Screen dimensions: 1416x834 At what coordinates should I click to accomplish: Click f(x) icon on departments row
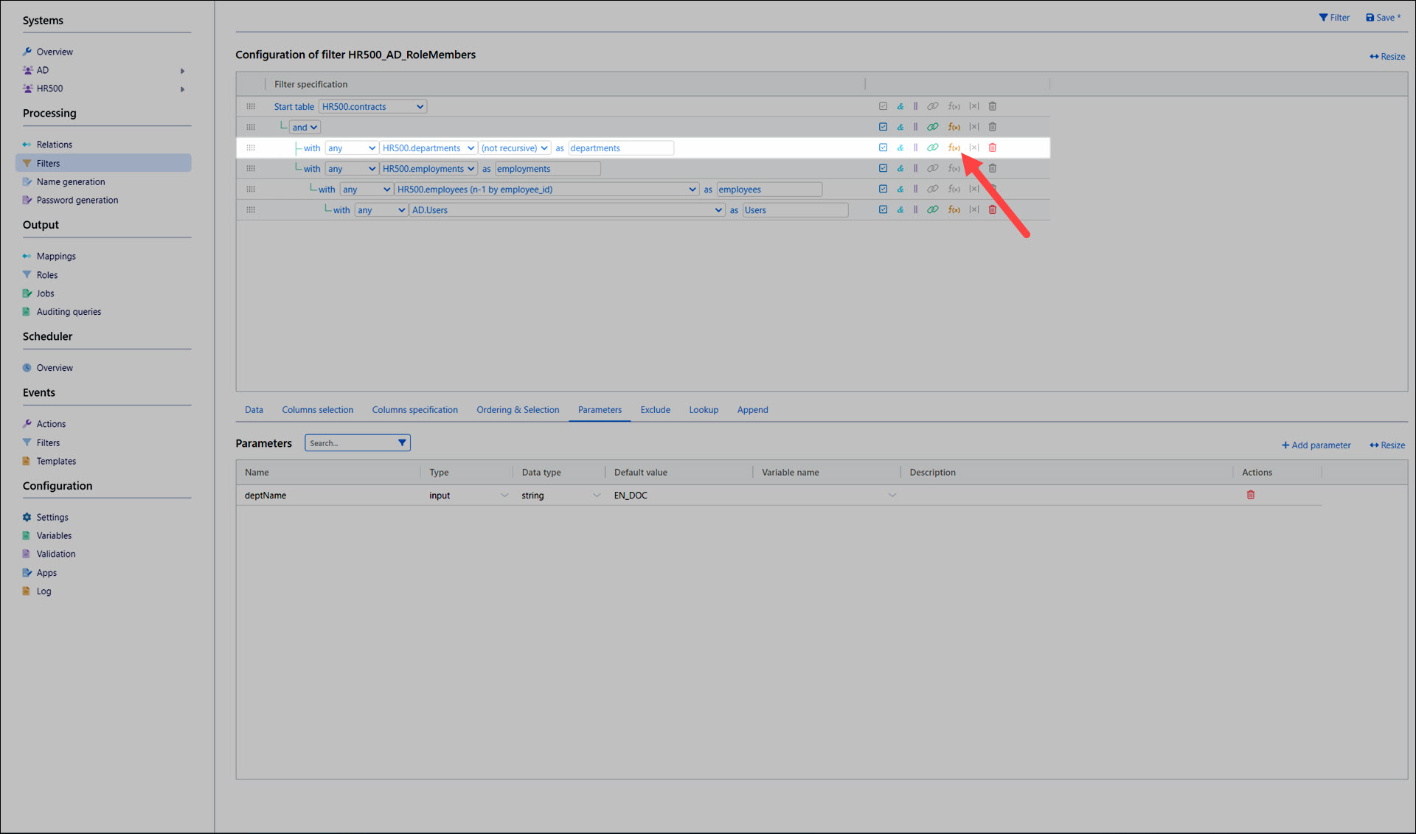click(954, 148)
